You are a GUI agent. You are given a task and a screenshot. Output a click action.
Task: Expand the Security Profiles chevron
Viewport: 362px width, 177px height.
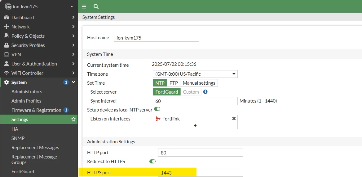(x=73, y=45)
